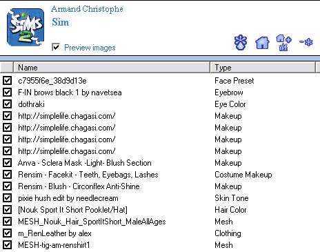Click the Clothing type cell
Image resolution: width=320 pixels, height=252 pixels.
[228, 233]
